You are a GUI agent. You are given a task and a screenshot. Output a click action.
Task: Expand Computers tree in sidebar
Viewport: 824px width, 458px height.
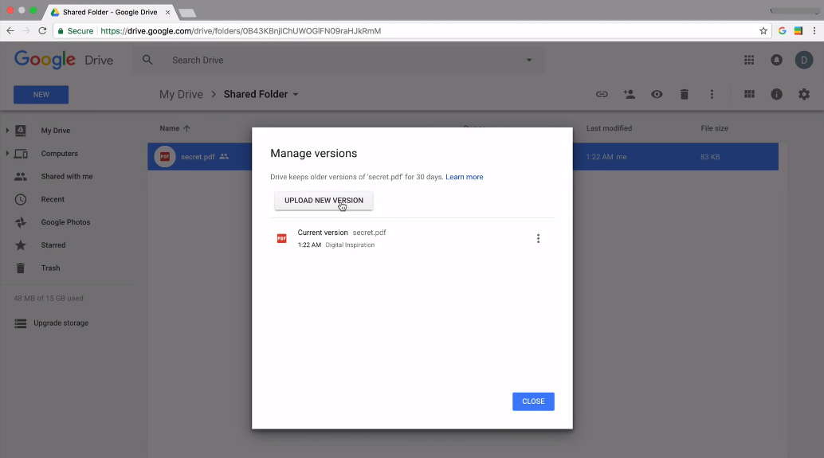tap(7, 154)
